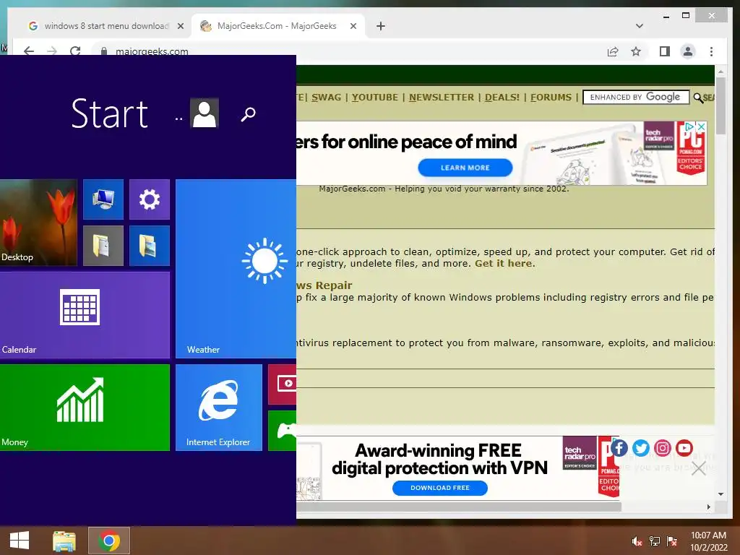Open the green Games controller tile
Screen dimensions: 740x555
click(283, 431)
